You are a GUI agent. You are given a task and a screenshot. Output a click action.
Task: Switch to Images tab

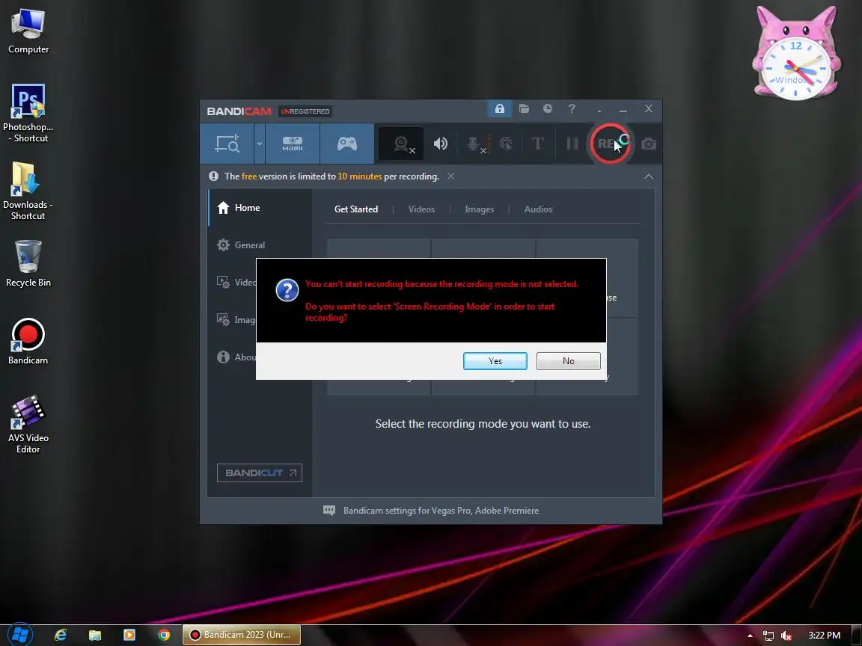click(480, 209)
